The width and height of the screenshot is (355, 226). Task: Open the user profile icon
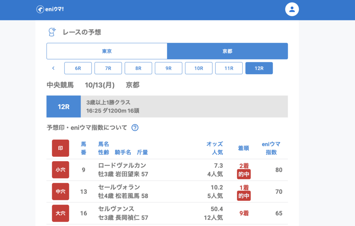292,9
